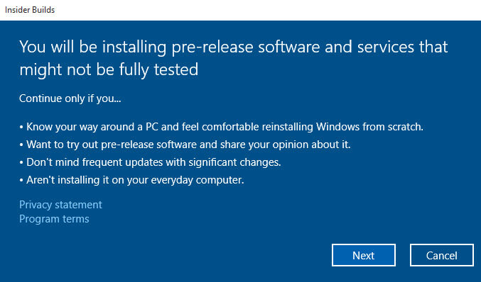Open the Privacy statement link
Screen dimensions: 481x282
60,205
